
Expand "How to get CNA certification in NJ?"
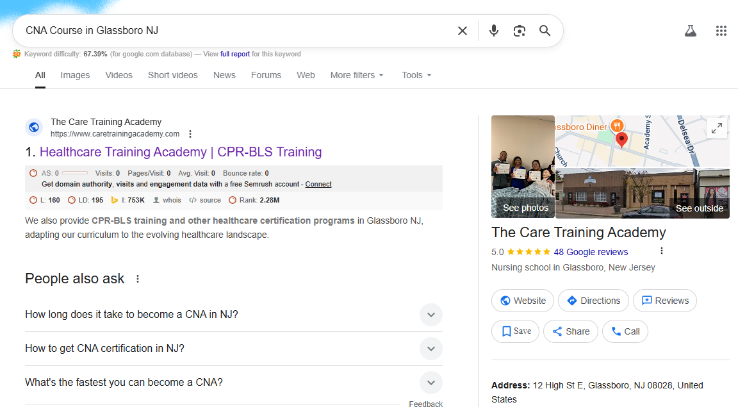coord(430,349)
